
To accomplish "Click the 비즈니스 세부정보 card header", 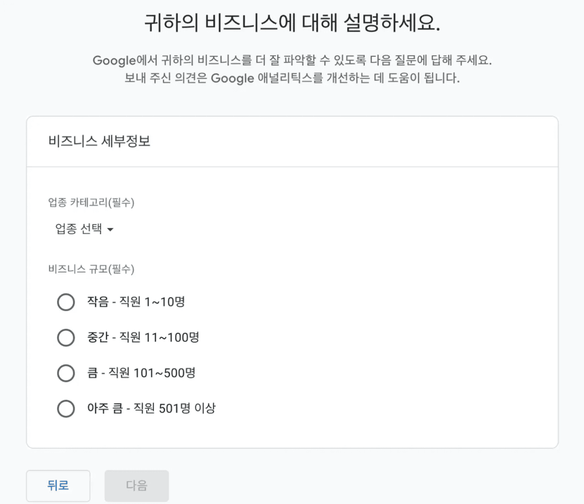I will pyautogui.click(x=99, y=141).
